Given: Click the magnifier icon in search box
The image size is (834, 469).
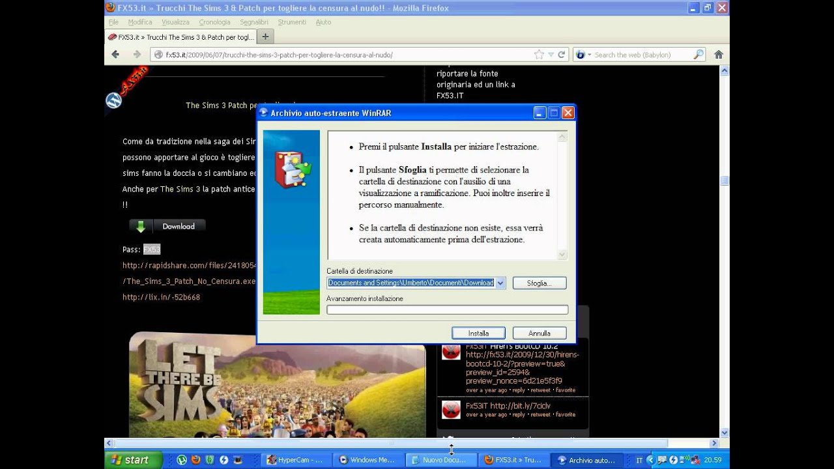Looking at the screenshot, I should [698, 55].
